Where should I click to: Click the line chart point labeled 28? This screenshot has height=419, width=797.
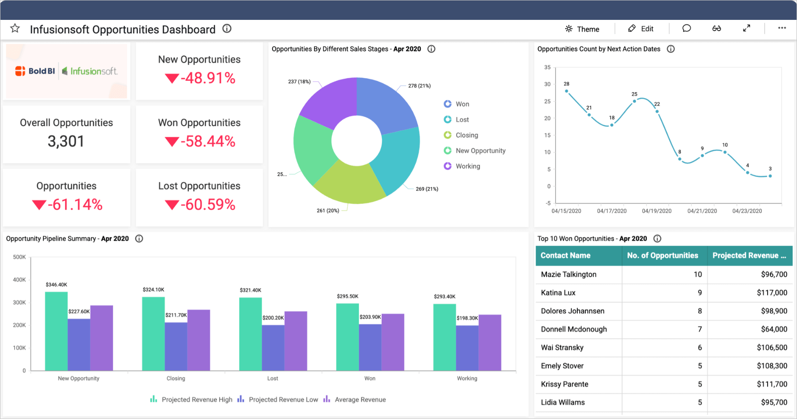tap(566, 91)
